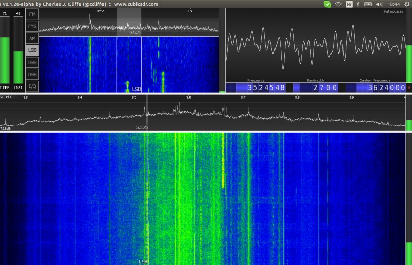This screenshot has height=265, width=412.
Task: Click the 3.6 mark on main spectrum scale
Action: click(188, 97)
